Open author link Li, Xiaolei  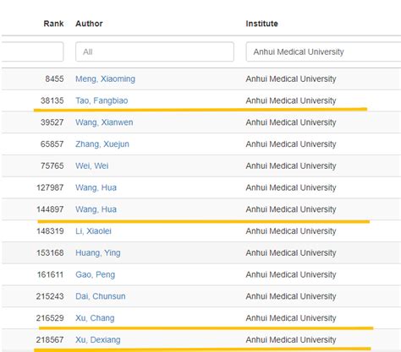tap(93, 231)
